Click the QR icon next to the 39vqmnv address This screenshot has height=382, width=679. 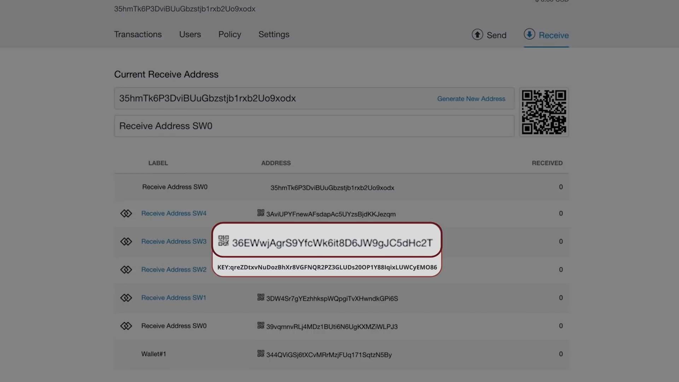coord(261,325)
